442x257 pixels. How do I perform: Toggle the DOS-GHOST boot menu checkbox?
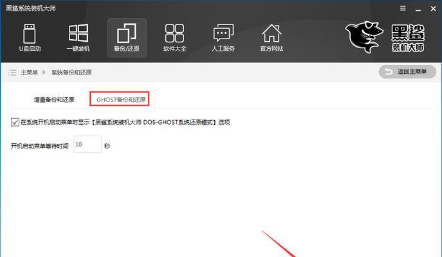coord(15,122)
